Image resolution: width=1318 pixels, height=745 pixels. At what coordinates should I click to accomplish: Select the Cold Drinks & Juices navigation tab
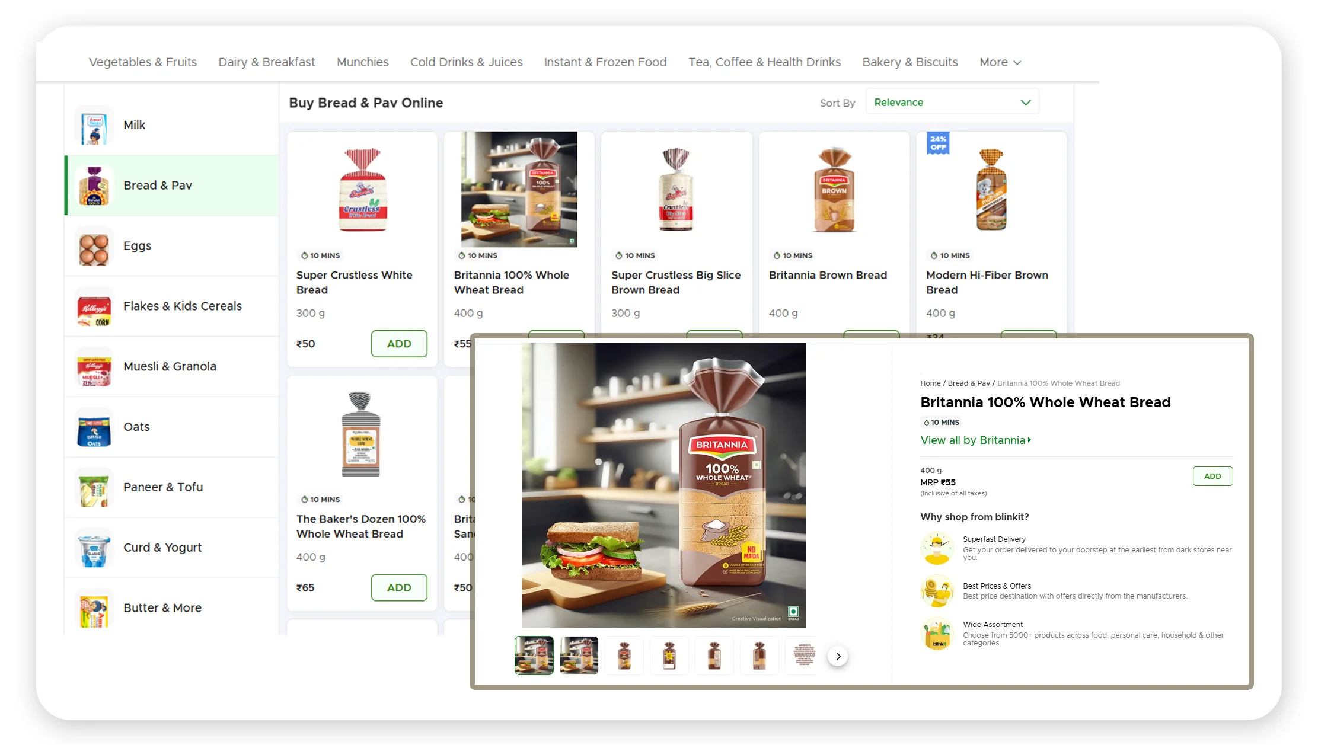coord(467,62)
